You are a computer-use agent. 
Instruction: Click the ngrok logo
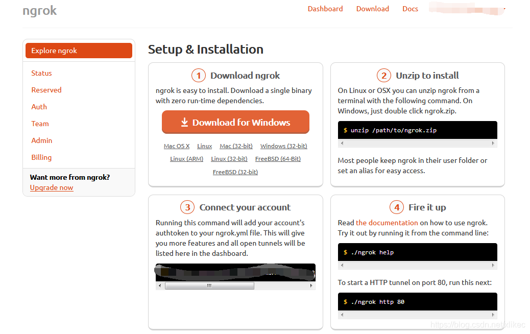click(x=39, y=11)
